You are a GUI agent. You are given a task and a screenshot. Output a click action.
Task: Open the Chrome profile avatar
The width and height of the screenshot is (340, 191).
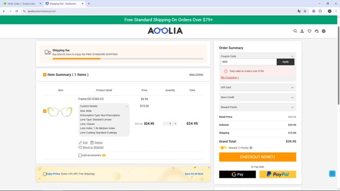coord(329,11)
